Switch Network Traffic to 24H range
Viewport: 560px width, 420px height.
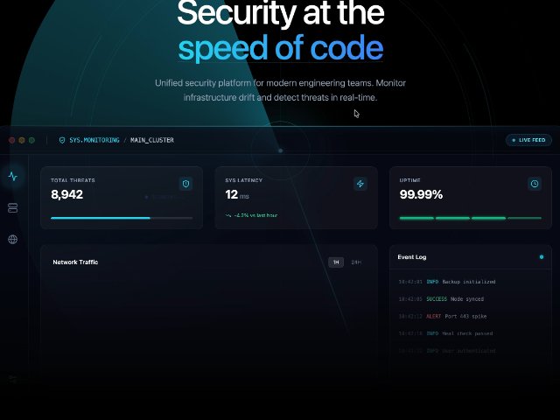[x=356, y=262]
